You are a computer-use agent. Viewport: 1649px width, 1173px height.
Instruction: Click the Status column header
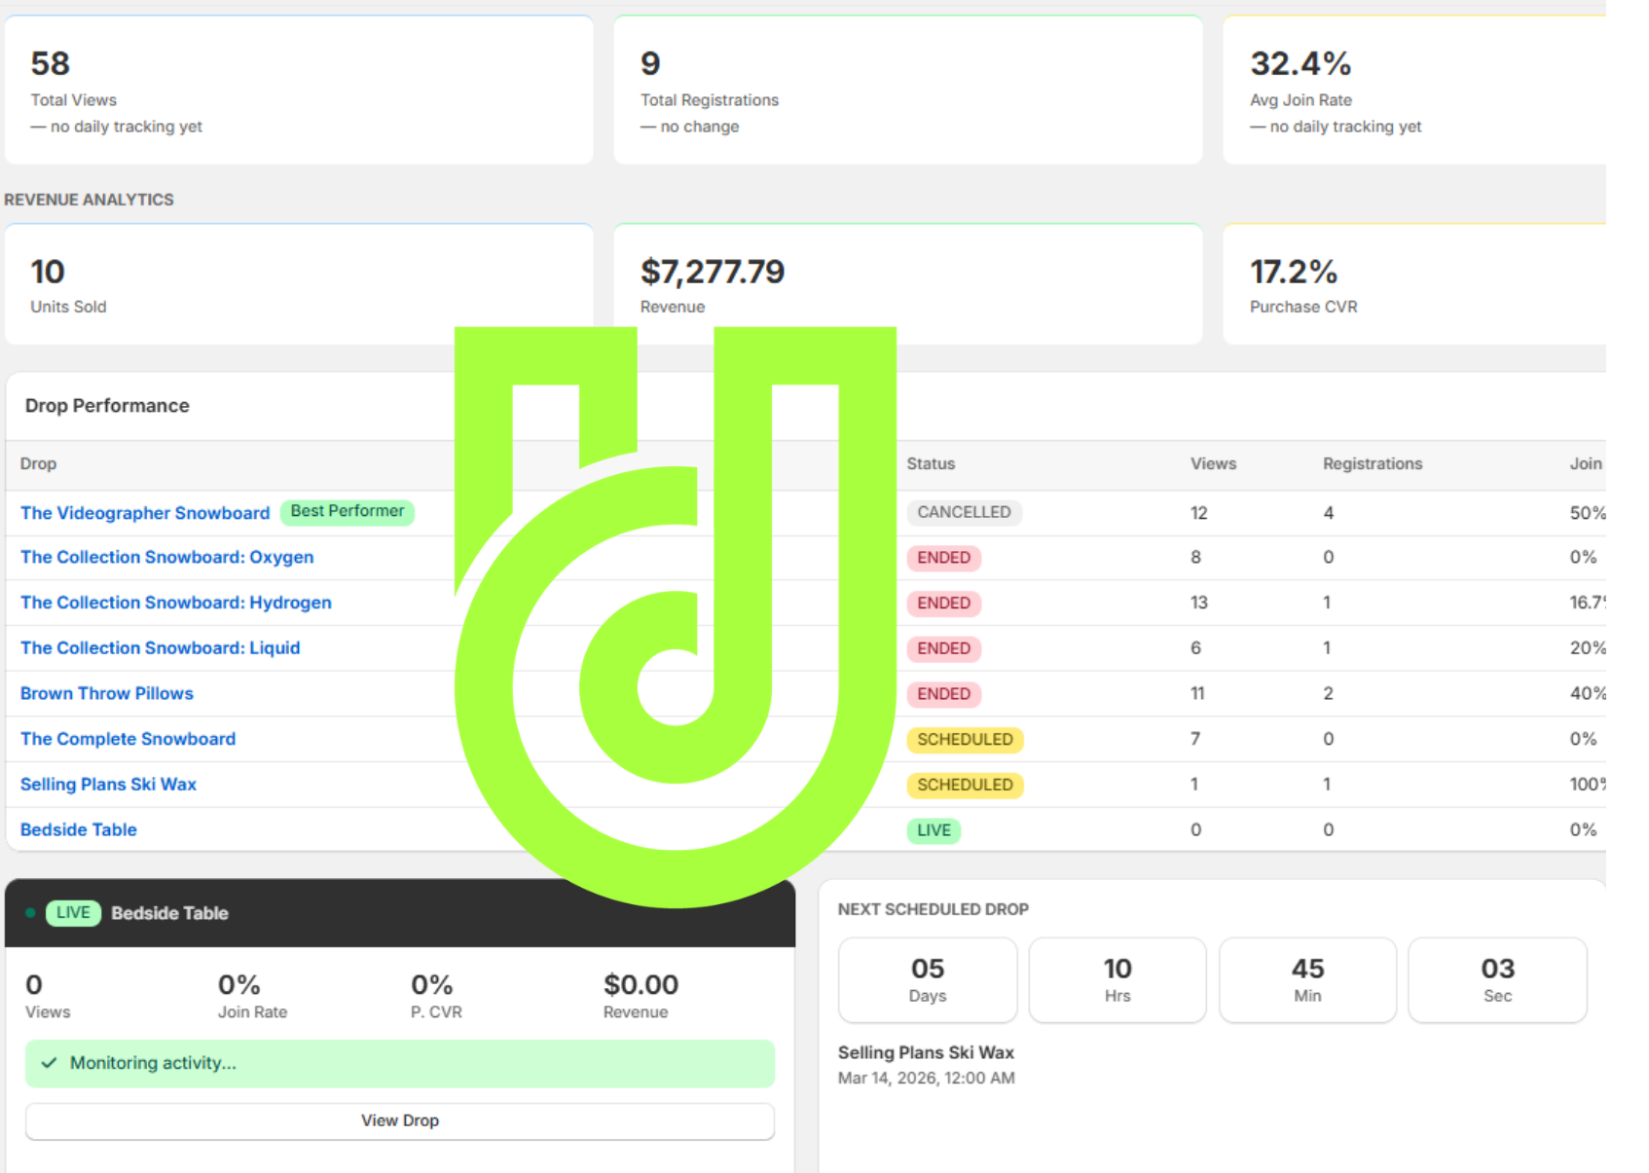931,463
